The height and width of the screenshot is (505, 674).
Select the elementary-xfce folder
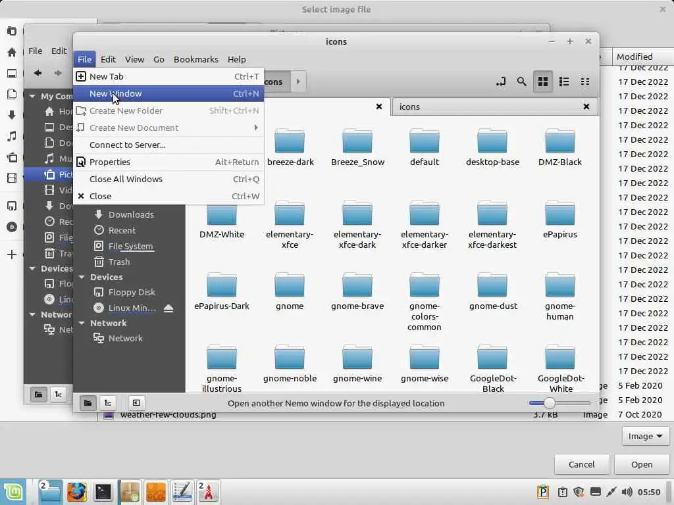point(290,224)
